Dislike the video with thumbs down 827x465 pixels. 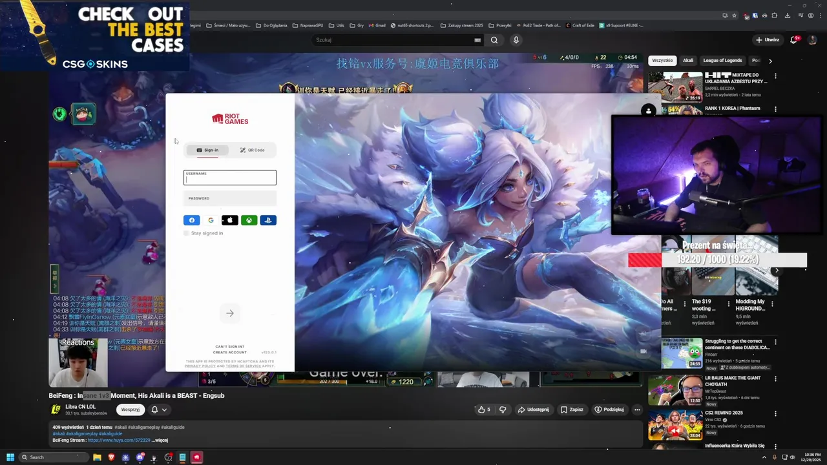pyautogui.click(x=503, y=409)
